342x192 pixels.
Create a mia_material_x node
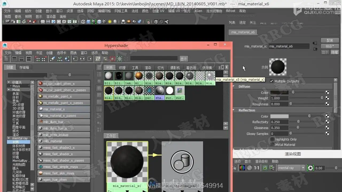(x=64, y=109)
